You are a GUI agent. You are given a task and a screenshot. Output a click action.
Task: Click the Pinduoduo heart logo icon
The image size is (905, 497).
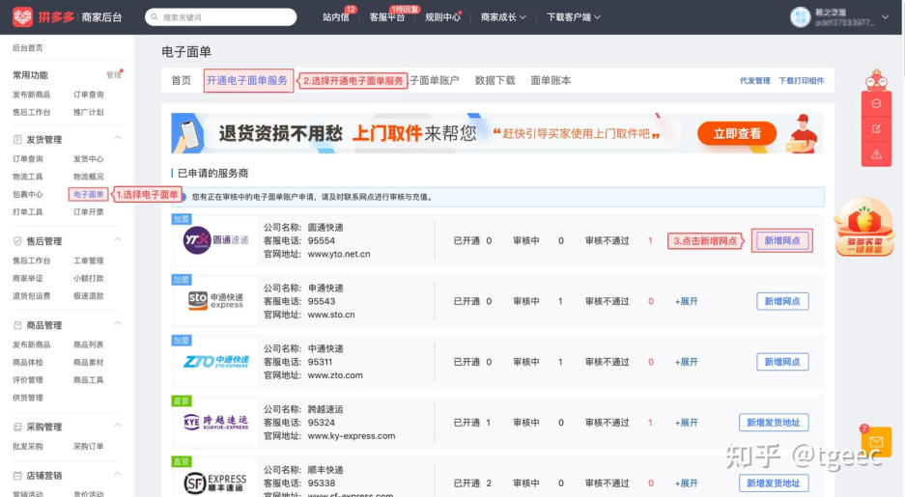coord(21,16)
